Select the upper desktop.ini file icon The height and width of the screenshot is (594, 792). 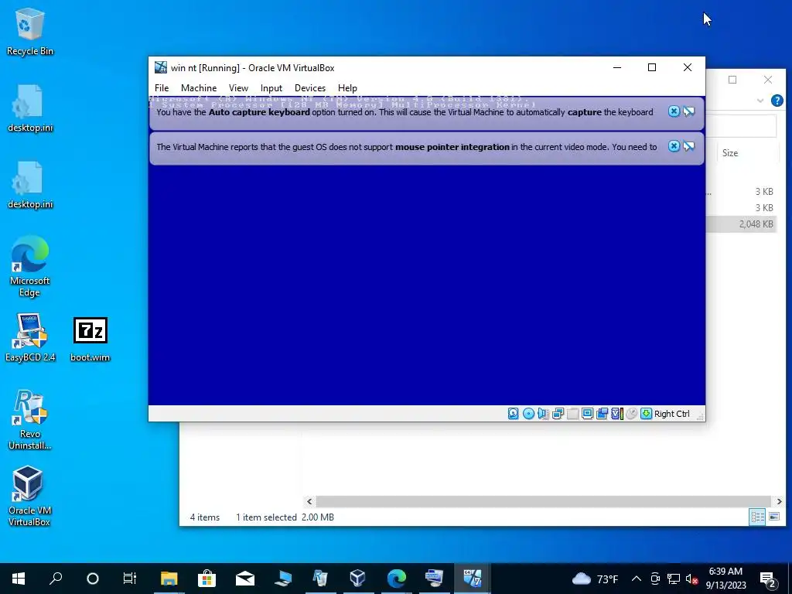click(30, 108)
